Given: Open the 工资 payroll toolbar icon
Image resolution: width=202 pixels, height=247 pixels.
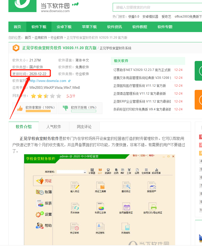Looking at the screenshot, I should (x=129, y=171).
